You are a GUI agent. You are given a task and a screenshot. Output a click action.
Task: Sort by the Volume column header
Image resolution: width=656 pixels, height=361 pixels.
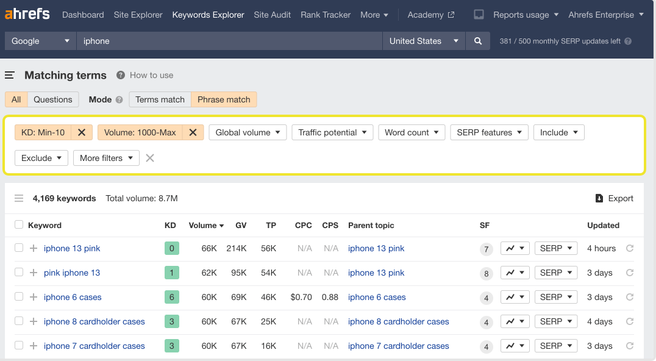(x=206, y=225)
